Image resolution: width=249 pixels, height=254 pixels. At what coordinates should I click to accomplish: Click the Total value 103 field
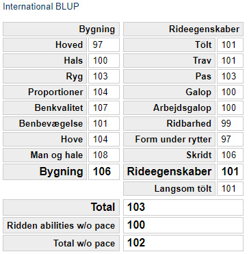tap(183, 207)
